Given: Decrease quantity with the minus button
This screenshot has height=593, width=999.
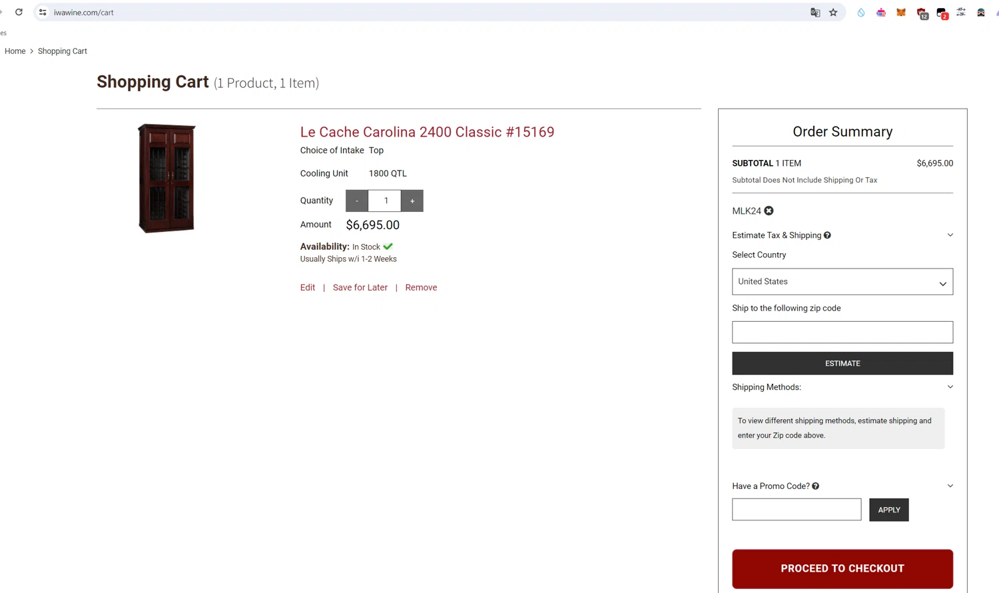Looking at the screenshot, I should pyautogui.click(x=357, y=201).
